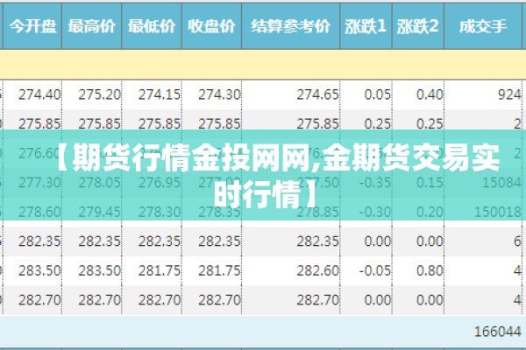Click 0.00 in 涨跌2 of 282.35 row
The height and width of the screenshot is (350, 526).
point(430,241)
